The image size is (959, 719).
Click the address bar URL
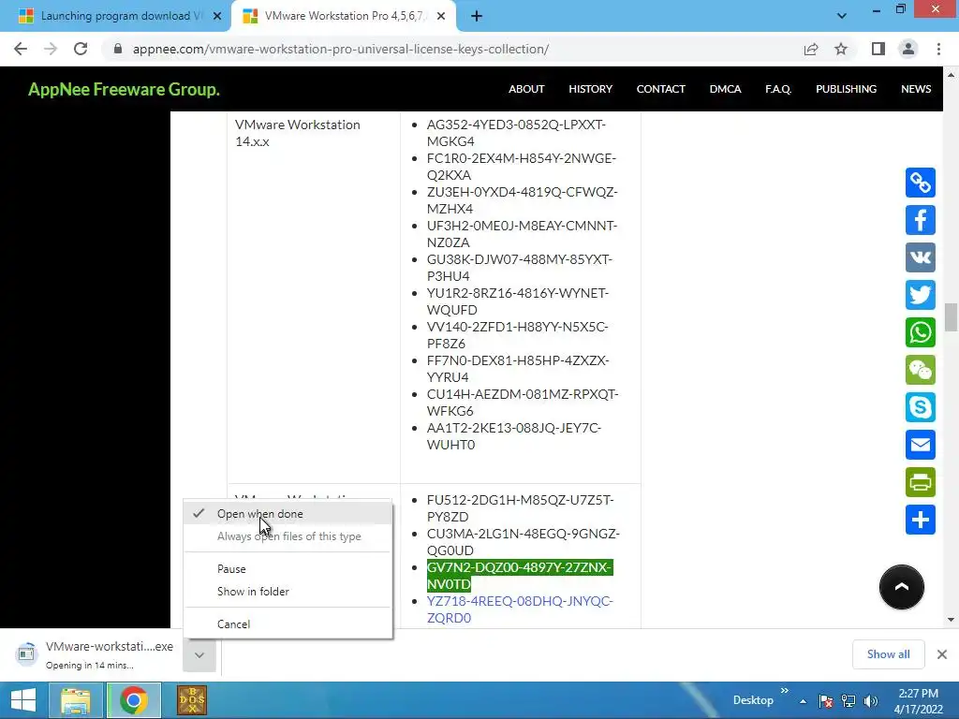(341, 49)
